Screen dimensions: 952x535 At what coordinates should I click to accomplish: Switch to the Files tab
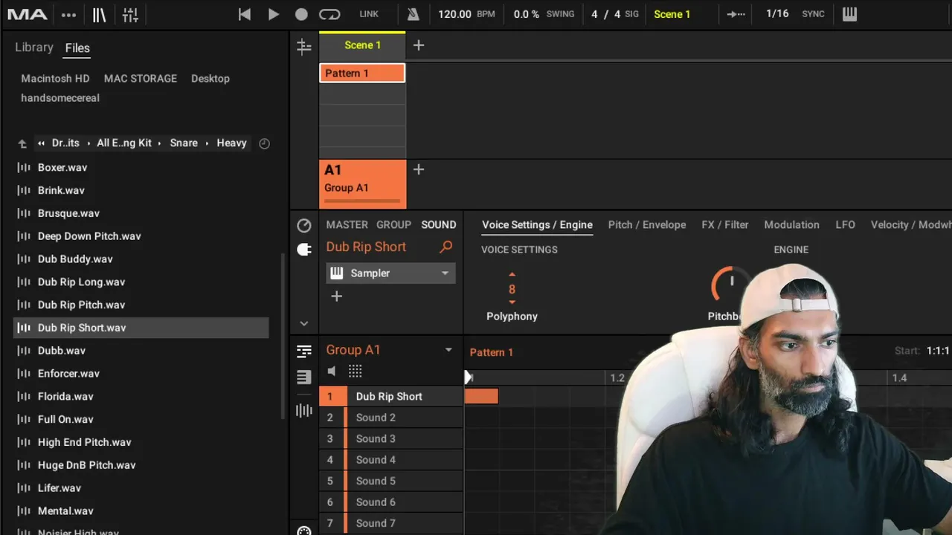click(77, 48)
